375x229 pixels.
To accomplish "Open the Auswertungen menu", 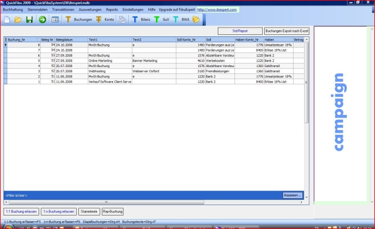I will 90,10.
